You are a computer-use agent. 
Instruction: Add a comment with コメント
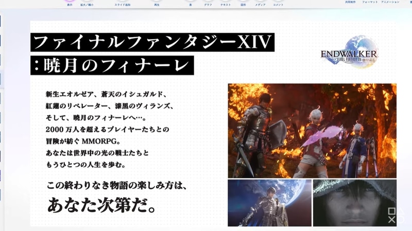pos(278,4)
